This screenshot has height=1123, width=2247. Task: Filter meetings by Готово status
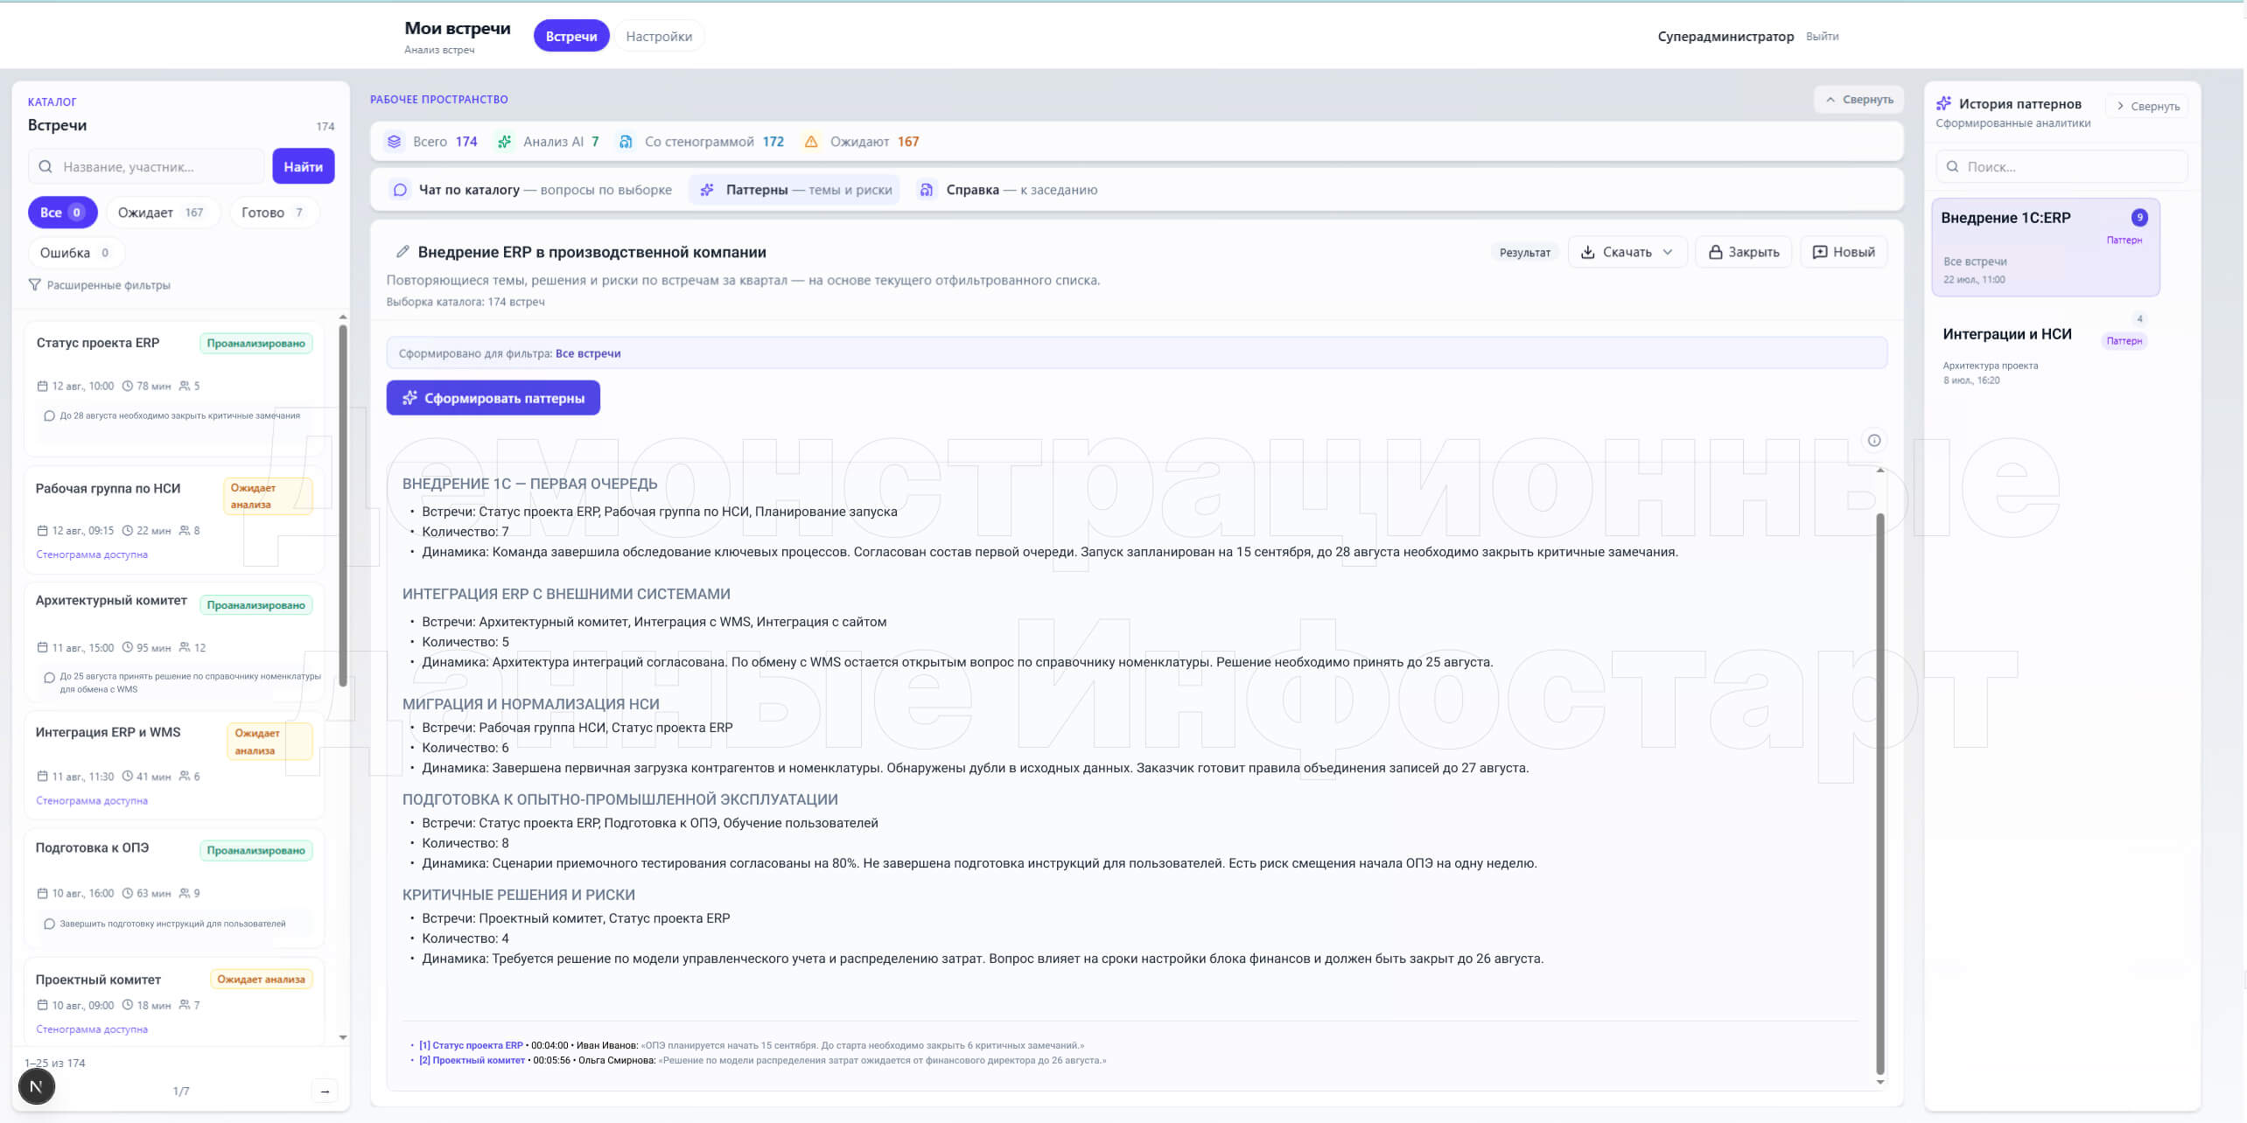click(273, 213)
